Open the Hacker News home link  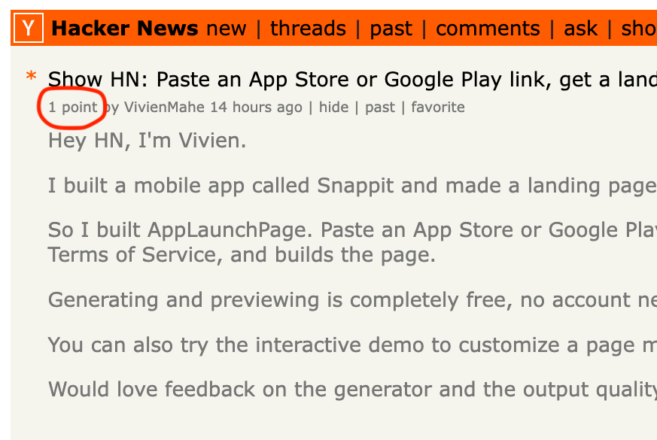124,29
